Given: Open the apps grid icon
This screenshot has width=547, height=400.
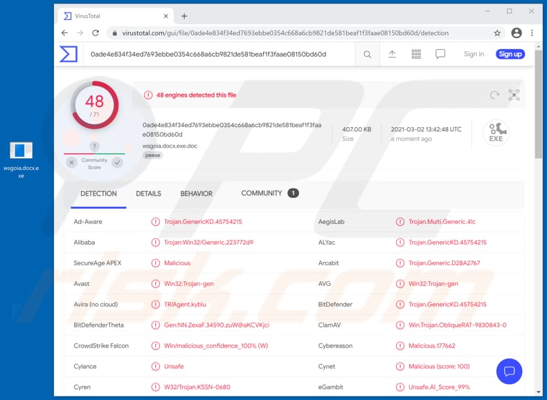Looking at the screenshot, I should 416,54.
